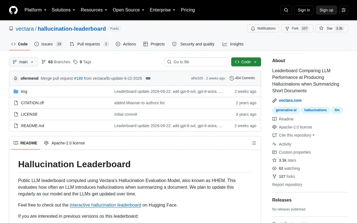357x223 pixels.
Task: Click the llm topic tag
Action: pyautogui.click(x=337, y=110)
